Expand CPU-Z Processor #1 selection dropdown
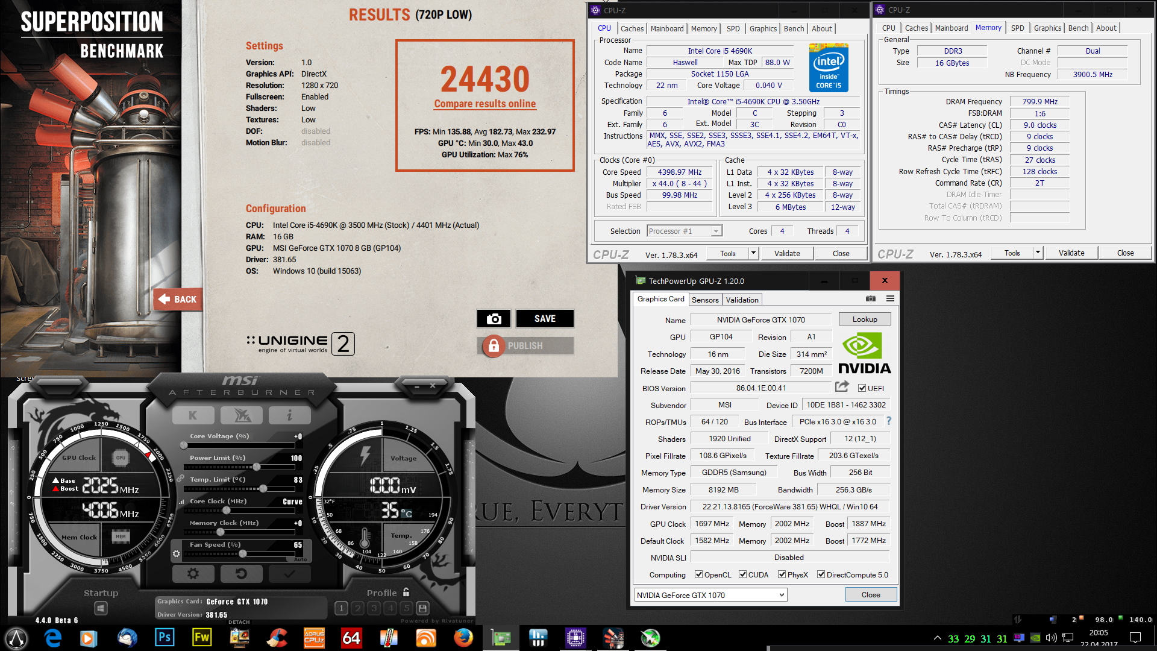The width and height of the screenshot is (1157, 651). click(716, 231)
